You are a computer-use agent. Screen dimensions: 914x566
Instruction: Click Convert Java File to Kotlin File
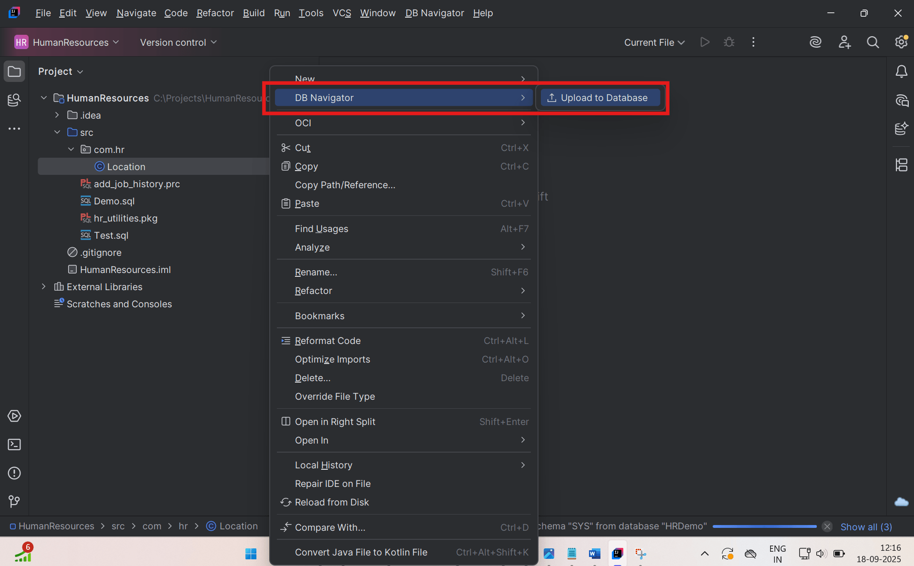(x=361, y=552)
